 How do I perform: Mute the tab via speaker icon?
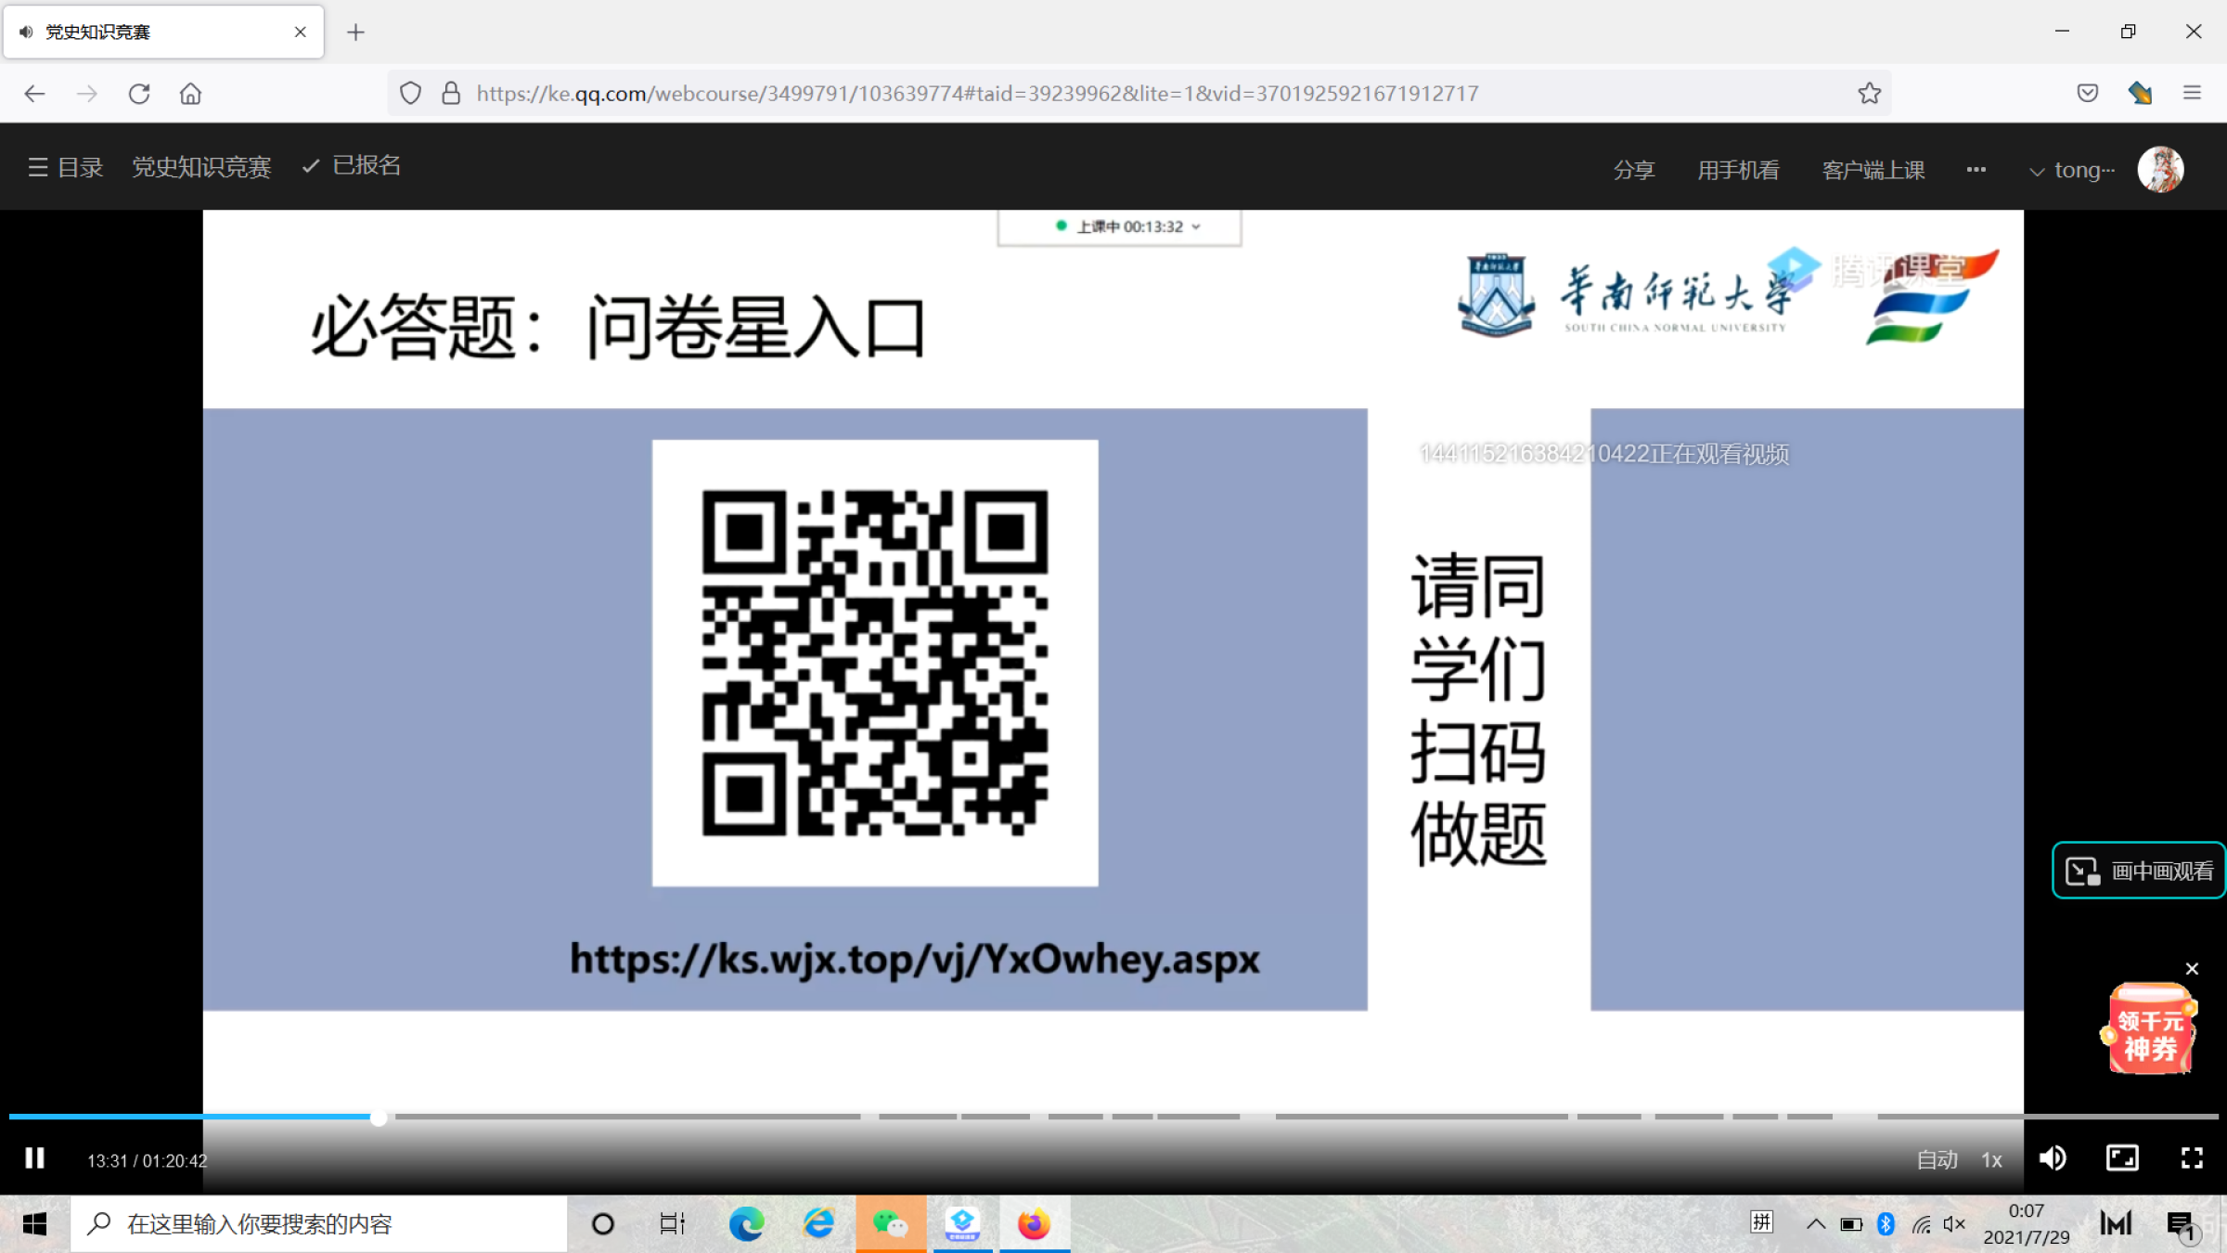click(x=26, y=32)
